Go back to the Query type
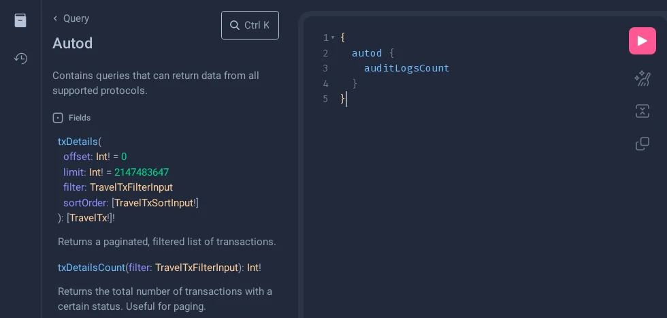Viewport: 667px width, 318px height. [x=71, y=18]
